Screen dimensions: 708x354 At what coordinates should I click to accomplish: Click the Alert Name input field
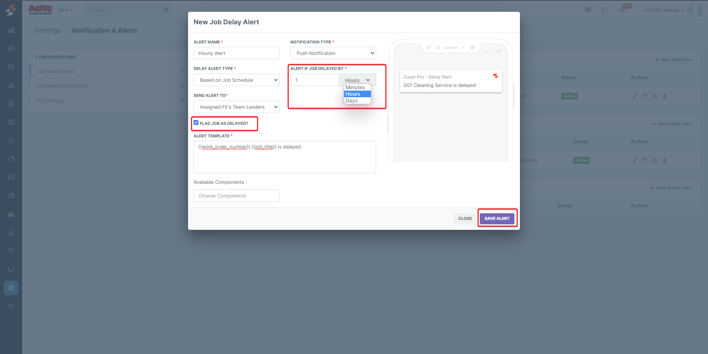[236, 53]
